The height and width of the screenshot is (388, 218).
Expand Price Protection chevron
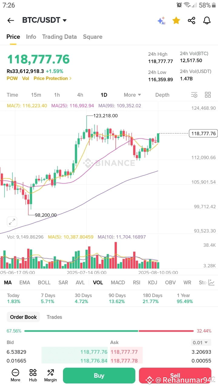(x=71, y=79)
